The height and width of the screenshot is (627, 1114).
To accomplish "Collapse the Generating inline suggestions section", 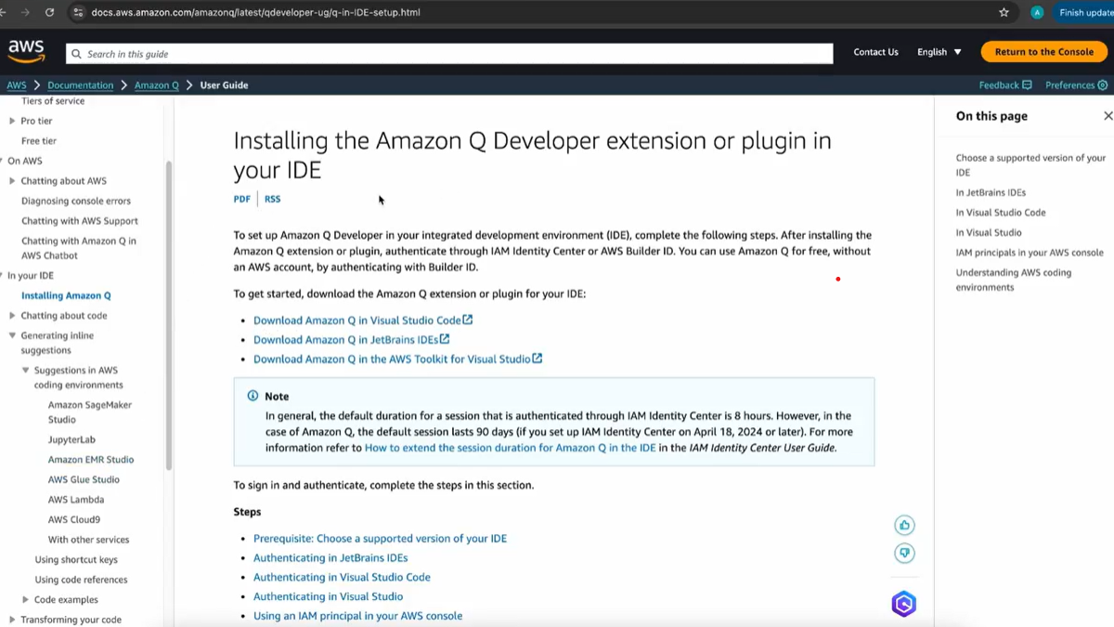I will pyautogui.click(x=12, y=336).
